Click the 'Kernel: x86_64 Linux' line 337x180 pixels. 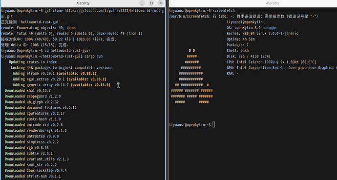262,34
